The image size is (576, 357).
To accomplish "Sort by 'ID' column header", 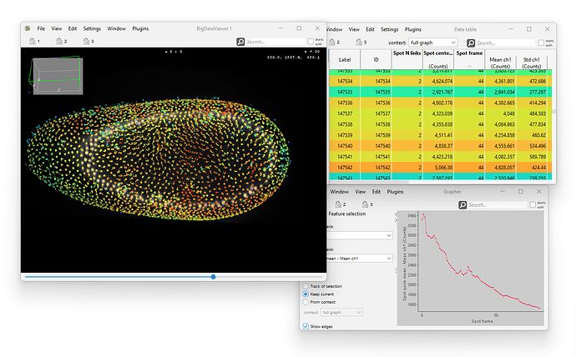I will point(376,59).
